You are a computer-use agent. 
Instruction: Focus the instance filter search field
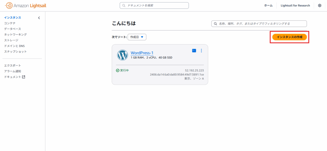click(x=259, y=24)
